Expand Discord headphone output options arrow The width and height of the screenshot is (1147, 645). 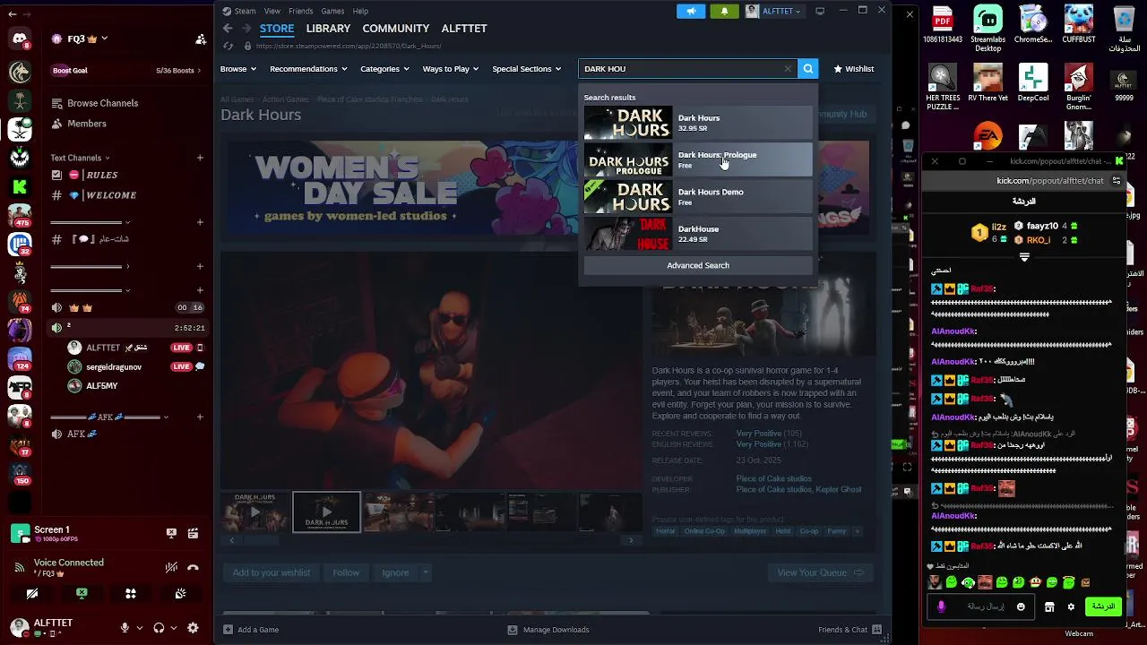(x=173, y=628)
